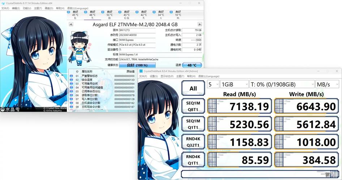Image resolution: width=342 pixels, height=180 pixels.
Task: Click status orb for attribute 04 可用备用空间阈值
Action: [x=71, y=87]
